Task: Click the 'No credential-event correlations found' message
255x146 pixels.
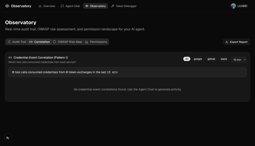Action: (127, 89)
